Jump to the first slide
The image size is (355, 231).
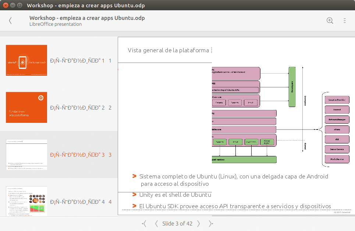coord(144,224)
